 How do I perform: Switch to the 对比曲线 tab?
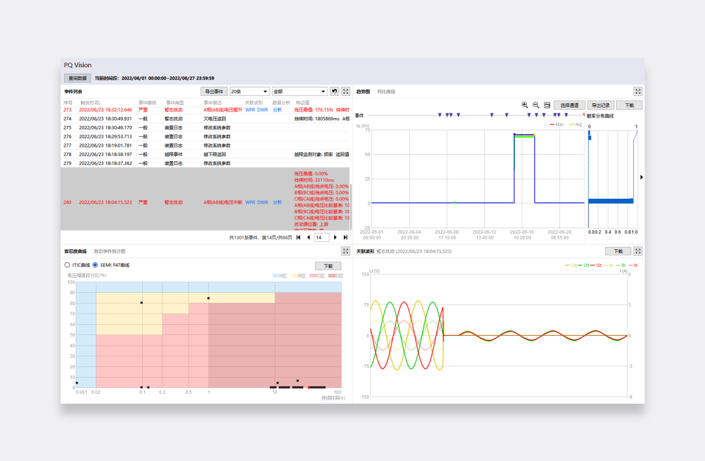point(386,92)
